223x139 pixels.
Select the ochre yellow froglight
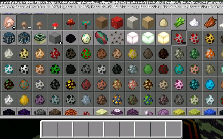[x=163, y=38]
